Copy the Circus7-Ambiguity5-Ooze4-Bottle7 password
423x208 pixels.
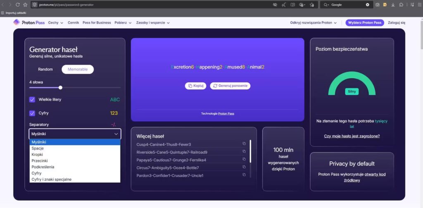tap(244, 167)
